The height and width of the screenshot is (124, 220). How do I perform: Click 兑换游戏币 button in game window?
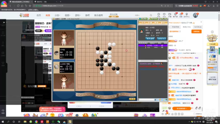[161, 38]
